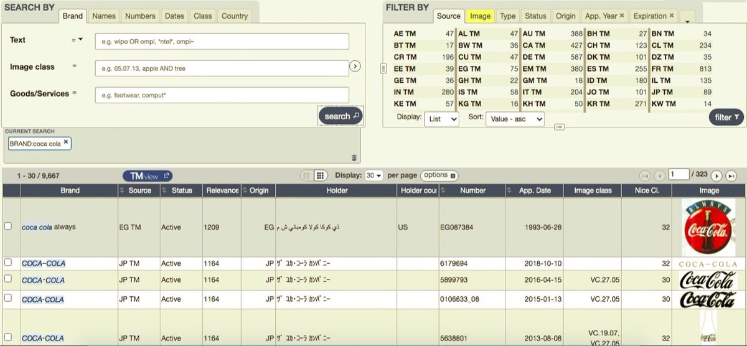The image size is (747, 346).
Task: Click number EG087384 cell
Action: (472, 227)
